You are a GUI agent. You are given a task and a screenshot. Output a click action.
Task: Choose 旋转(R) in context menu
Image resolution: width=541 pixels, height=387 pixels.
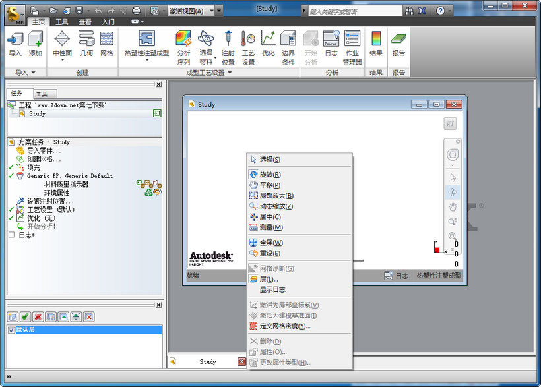point(299,175)
